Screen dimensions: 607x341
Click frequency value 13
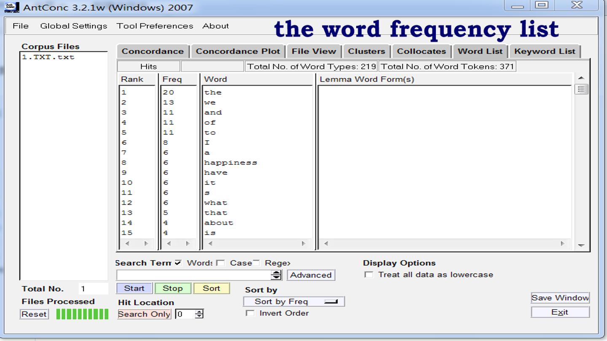pos(168,102)
